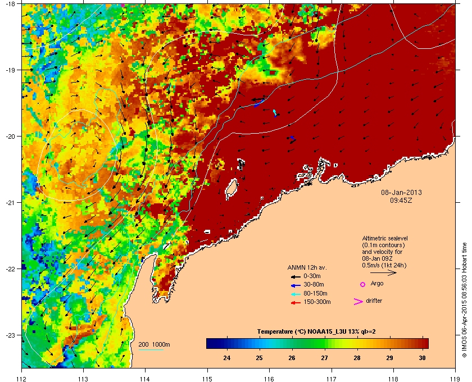This screenshot has height=382, width=472.
Task: Click the time label 09:45Z
Action: [401, 200]
